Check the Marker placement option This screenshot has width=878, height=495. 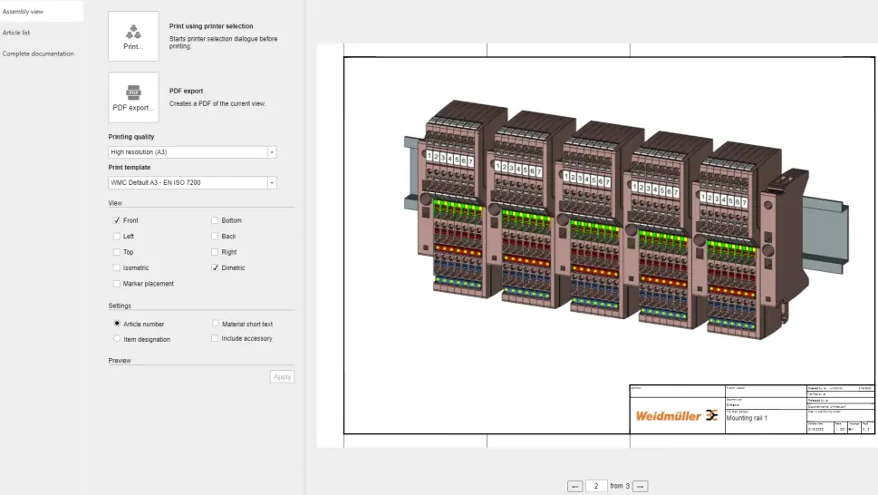tap(117, 284)
